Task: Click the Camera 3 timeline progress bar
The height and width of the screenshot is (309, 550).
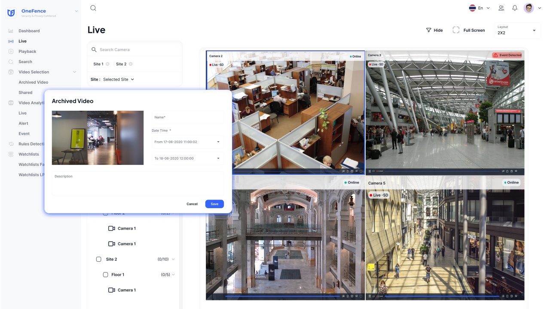Action: coord(443,171)
